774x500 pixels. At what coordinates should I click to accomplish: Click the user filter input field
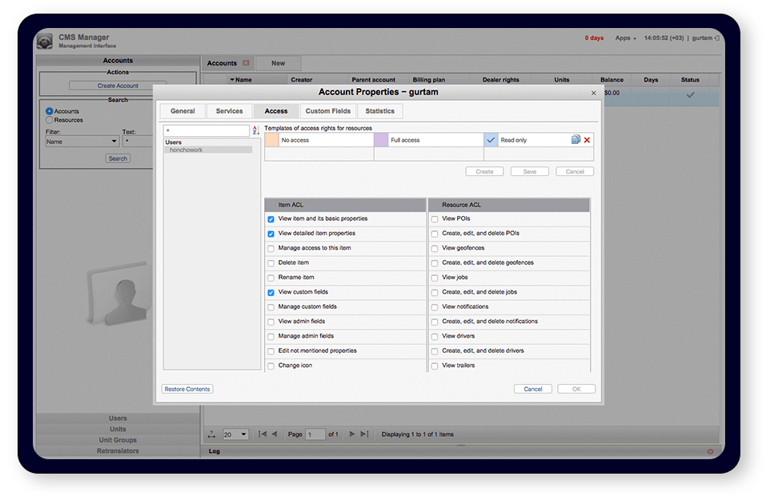[207, 130]
